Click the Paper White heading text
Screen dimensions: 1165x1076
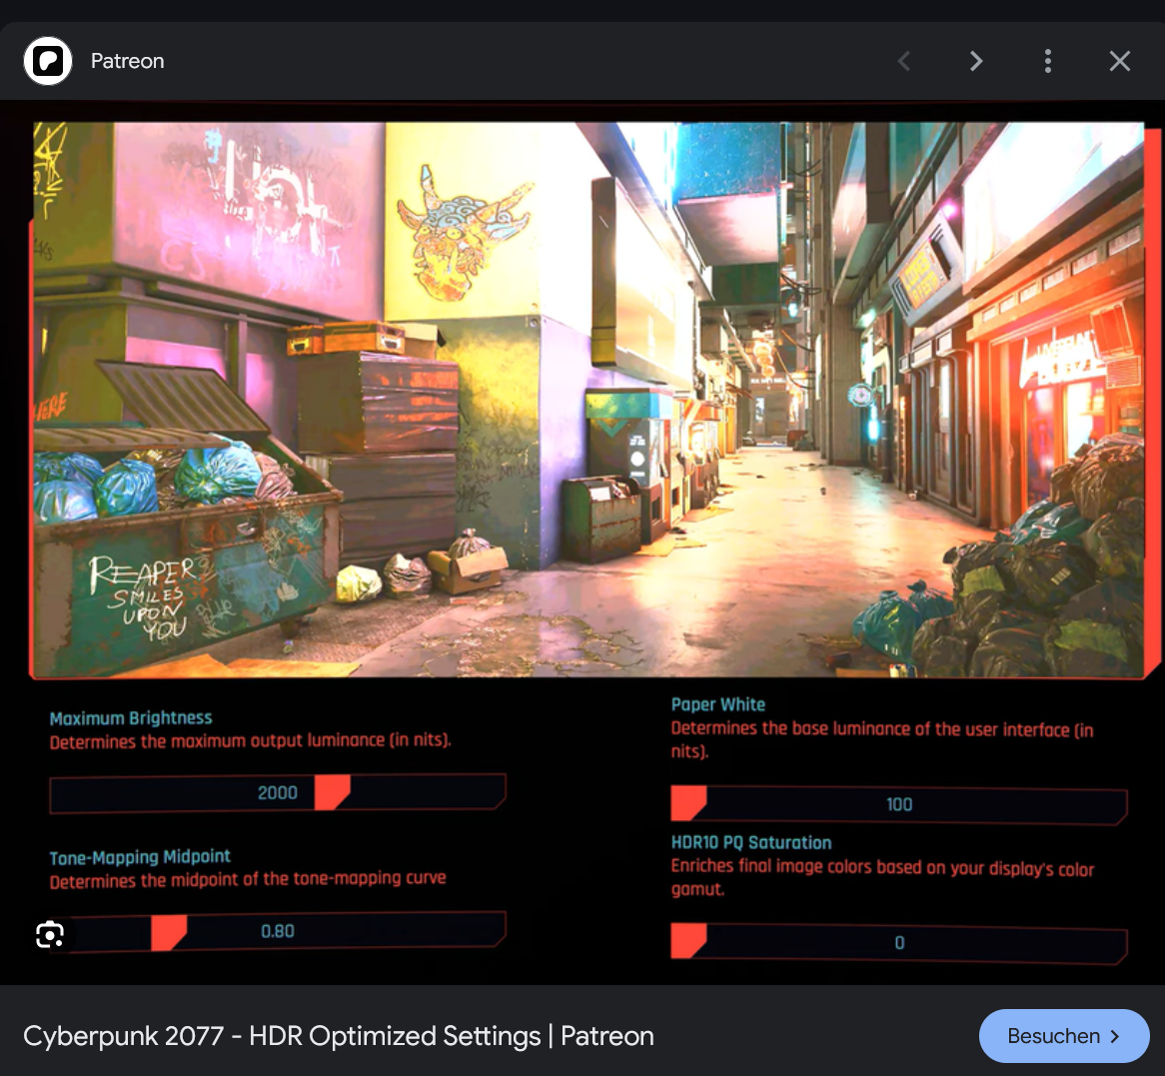pos(718,704)
